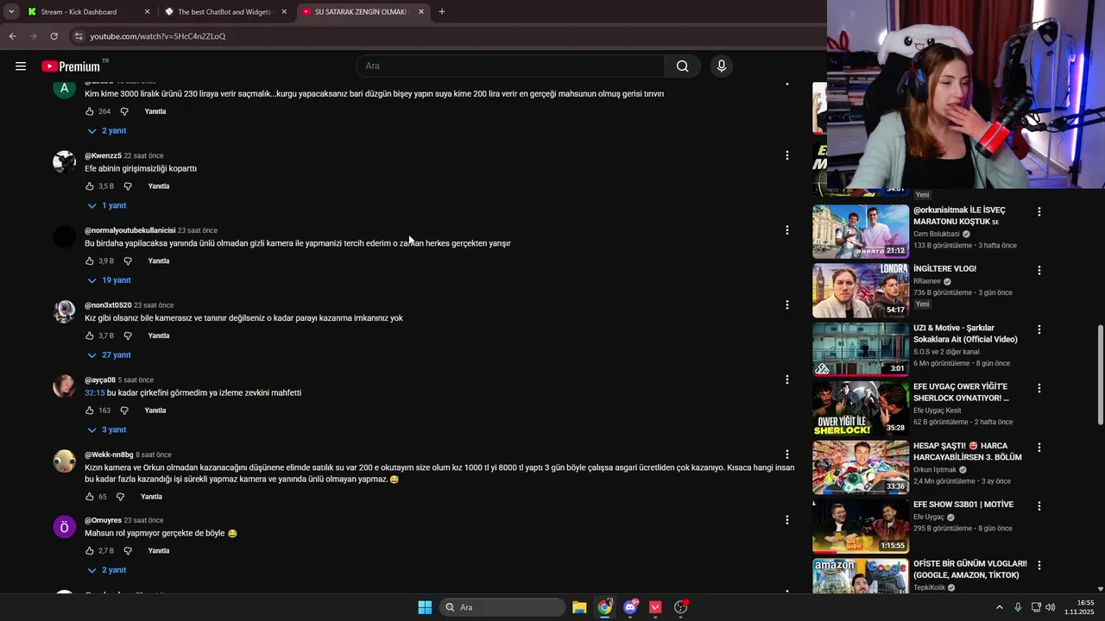This screenshot has width=1105, height=621.
Task: Switch to The best ChatBot and Widgets tab
Action: [225, 12]
